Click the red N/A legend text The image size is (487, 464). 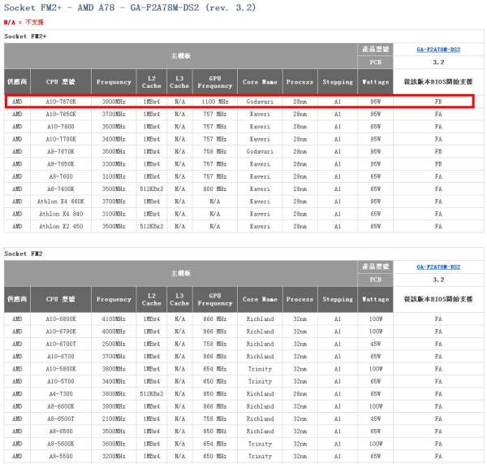point(21,23)
